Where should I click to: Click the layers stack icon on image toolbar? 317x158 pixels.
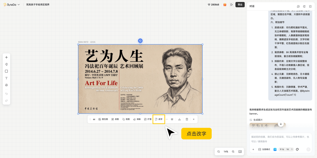point(172,119)
